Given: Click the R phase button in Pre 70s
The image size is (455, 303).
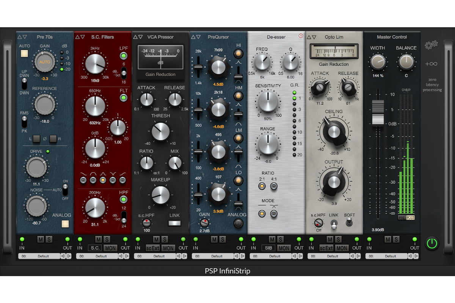Looking at the screenshot, I should pos(53,139).
